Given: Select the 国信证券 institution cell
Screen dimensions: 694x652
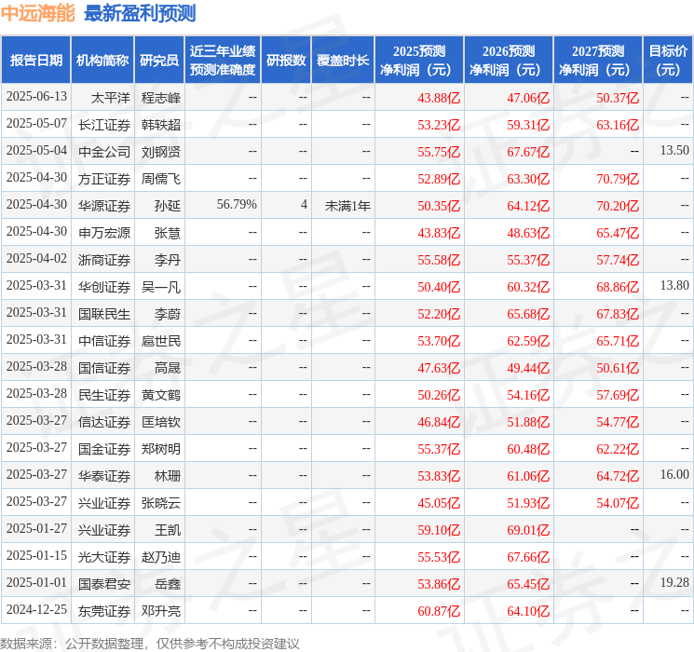Looking at the screenshot, I should click(x=104, y=368).
